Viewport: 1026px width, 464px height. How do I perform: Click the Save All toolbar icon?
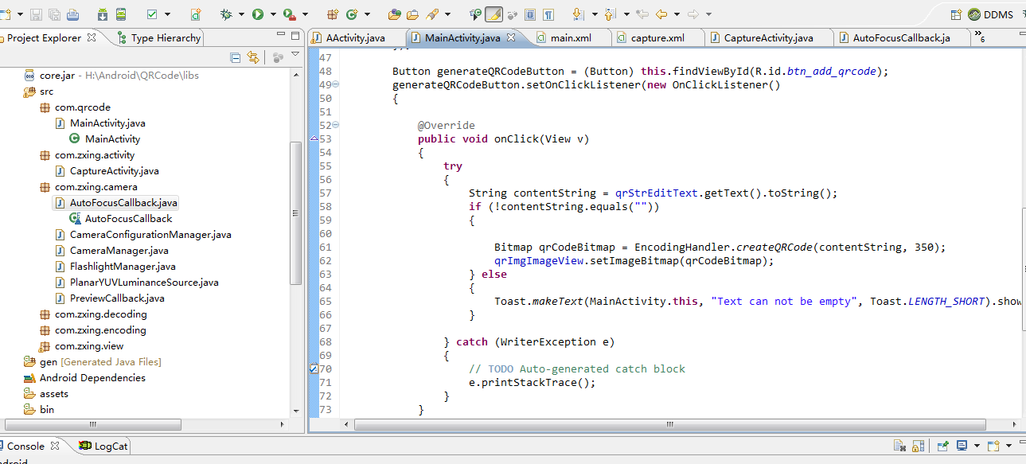tap(54, 14)
